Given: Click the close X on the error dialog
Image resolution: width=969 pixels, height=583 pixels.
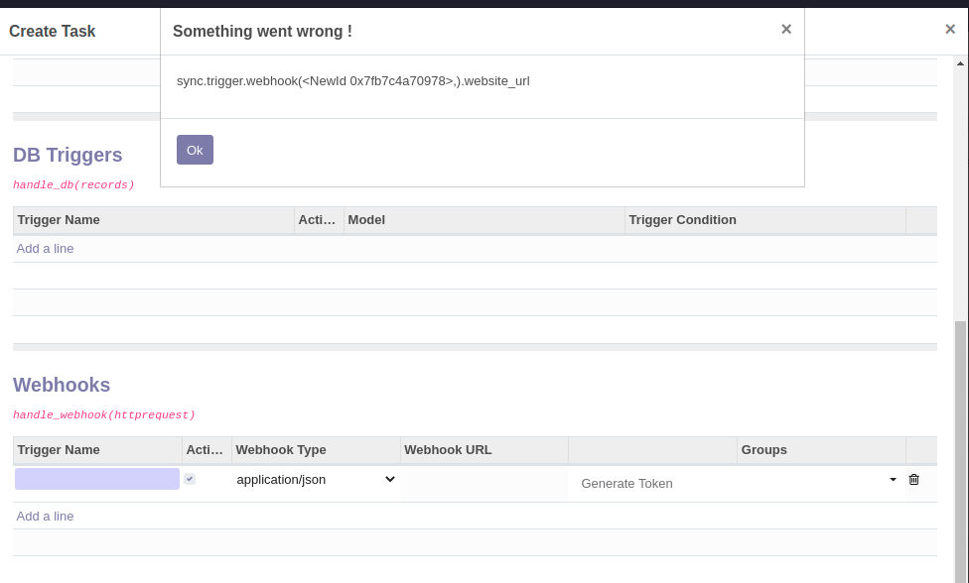Looking at the screenshot, I should (x=785, y=29).
